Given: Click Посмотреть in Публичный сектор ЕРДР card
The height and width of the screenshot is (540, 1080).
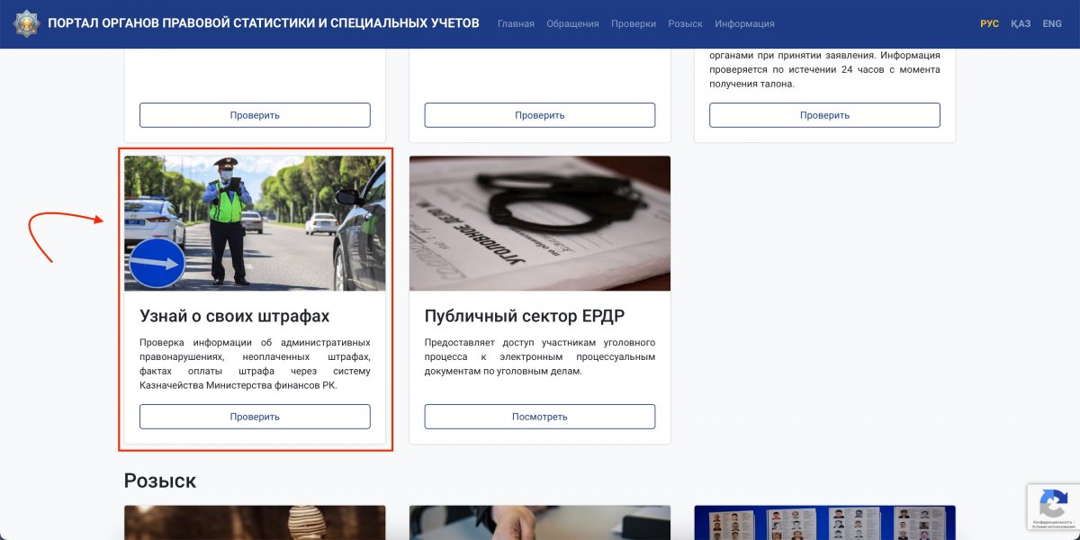Looking at the screenshot, I should (x=540, y=417).
